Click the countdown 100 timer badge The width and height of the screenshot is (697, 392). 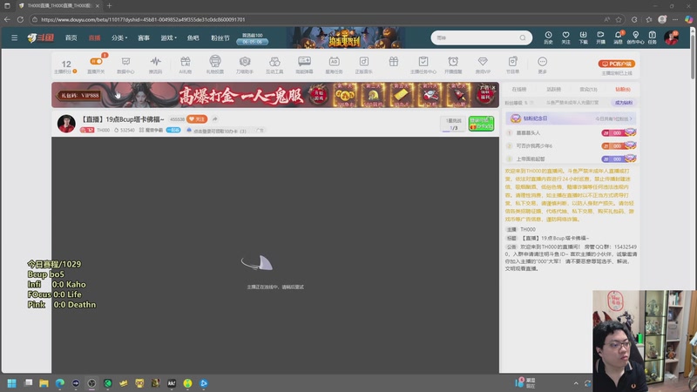(x=252, y=38)
